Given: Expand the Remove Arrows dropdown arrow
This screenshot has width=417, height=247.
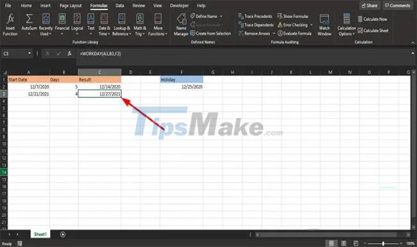Looking at the screenshot, I should coord(274,33).
